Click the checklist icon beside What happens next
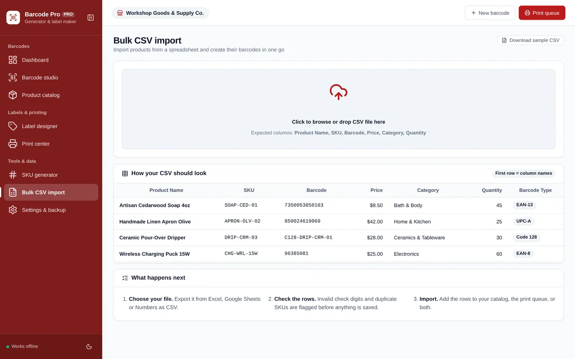 click(125, 278)
